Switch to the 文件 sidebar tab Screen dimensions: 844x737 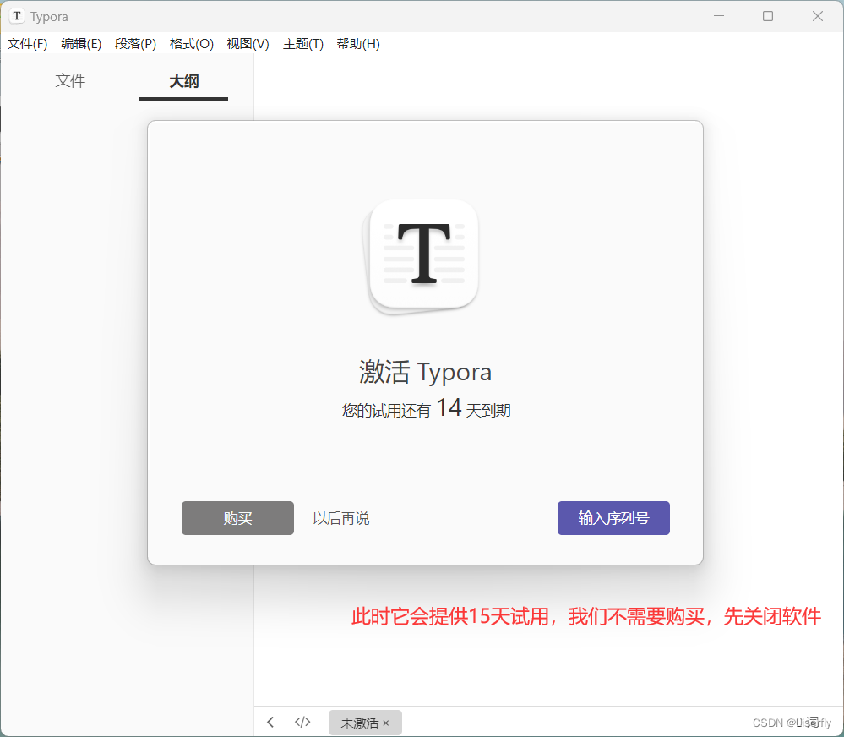click(x=70, y=81)
